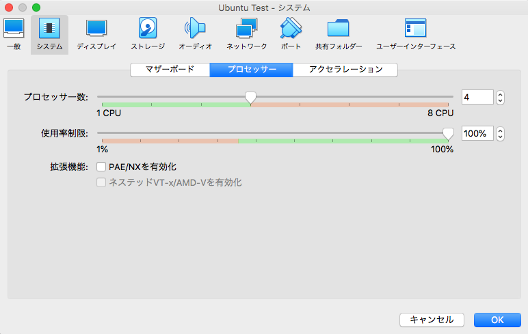Confirm settings with the OK button
The height and width of the screenshot is (334, 528).
click(x=497, y=320)
